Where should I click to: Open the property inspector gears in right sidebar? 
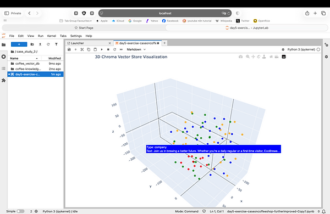point(326,45)
